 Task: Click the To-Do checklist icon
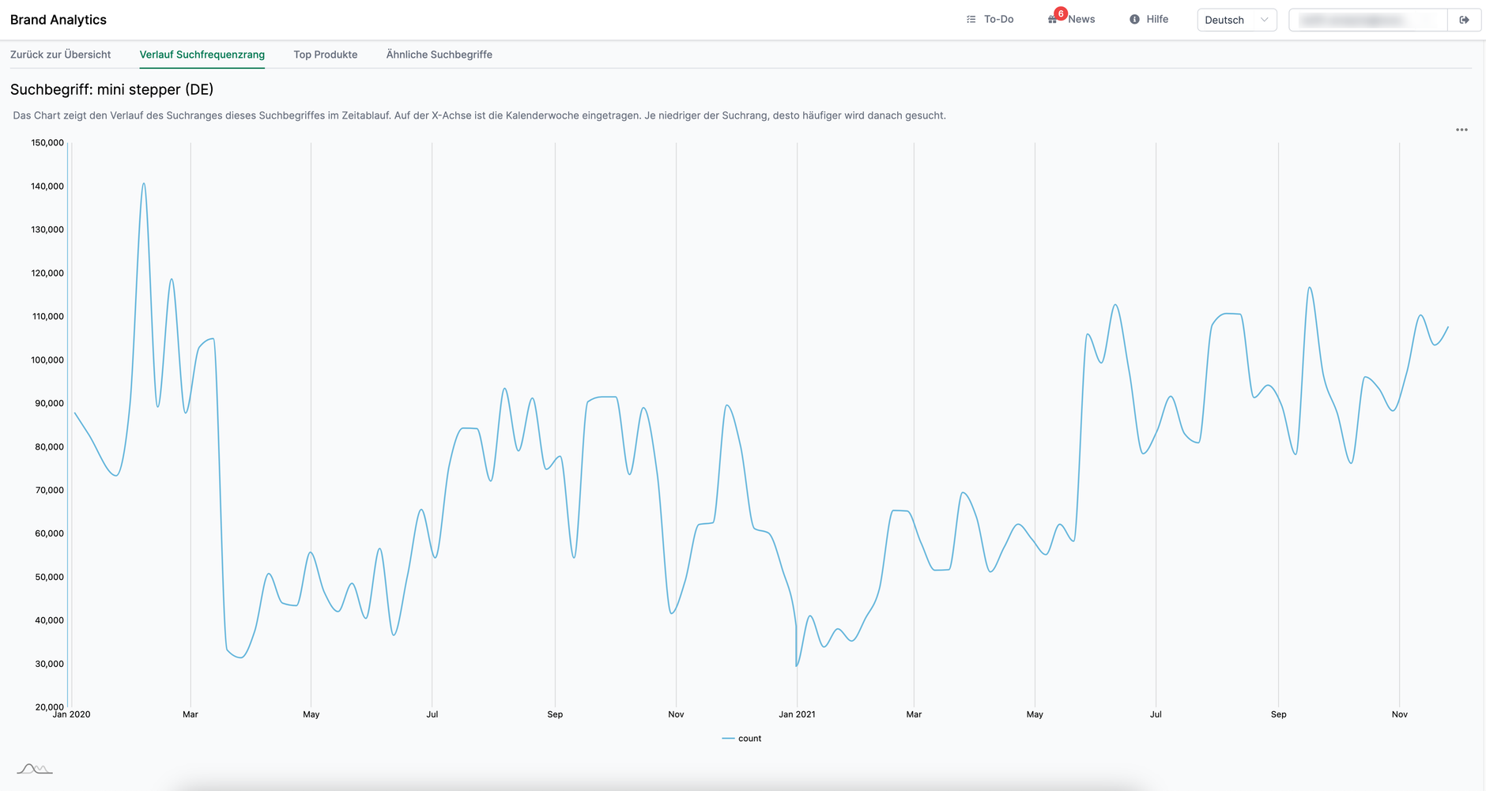[971, 20]
